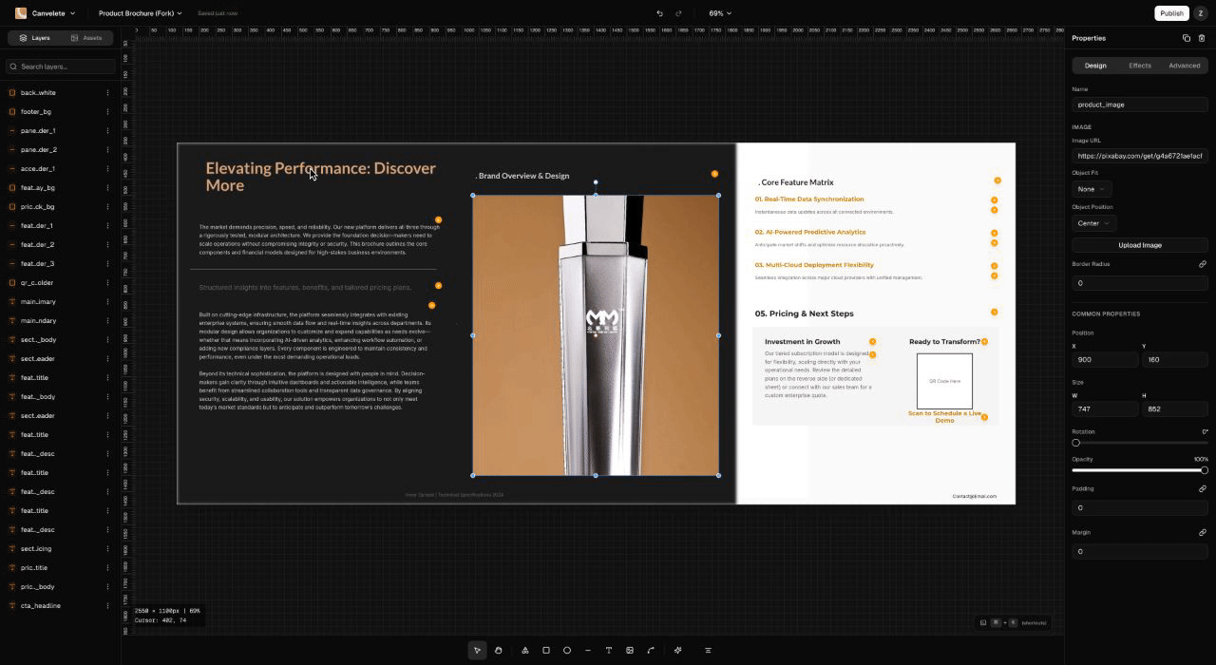Open the Object Fit dropdown showing None
Image resolution: width=1216 pixels, height=665 pixels.
click(1092, 189)
